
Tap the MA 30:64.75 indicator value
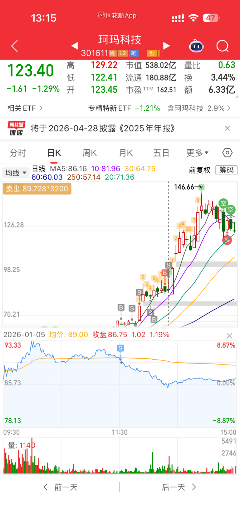(140, 169)
